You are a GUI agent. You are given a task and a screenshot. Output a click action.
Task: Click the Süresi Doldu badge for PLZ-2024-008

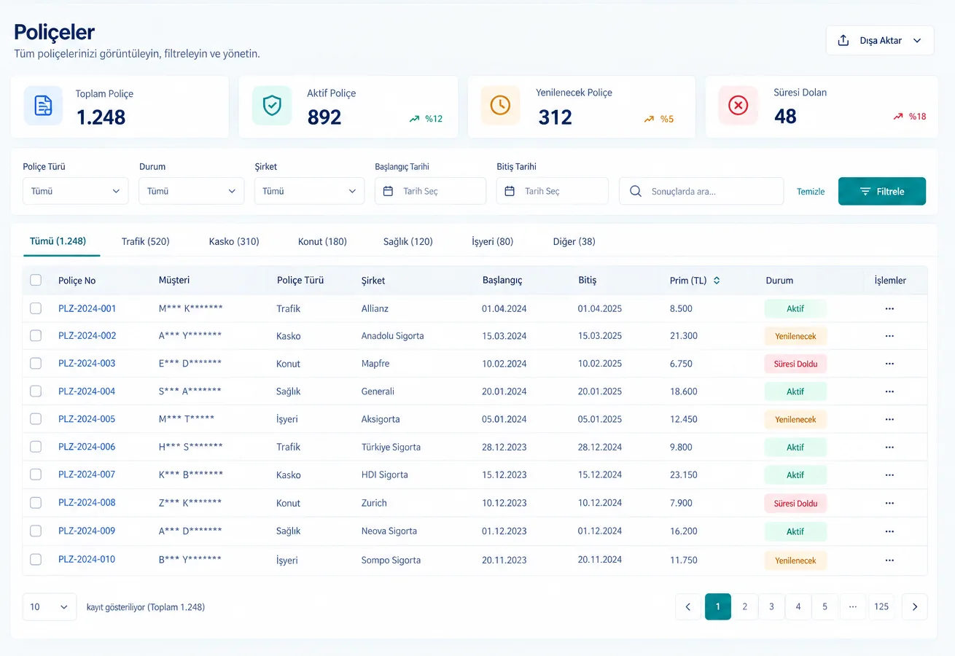pyautogui.click(x=796, y=504)
